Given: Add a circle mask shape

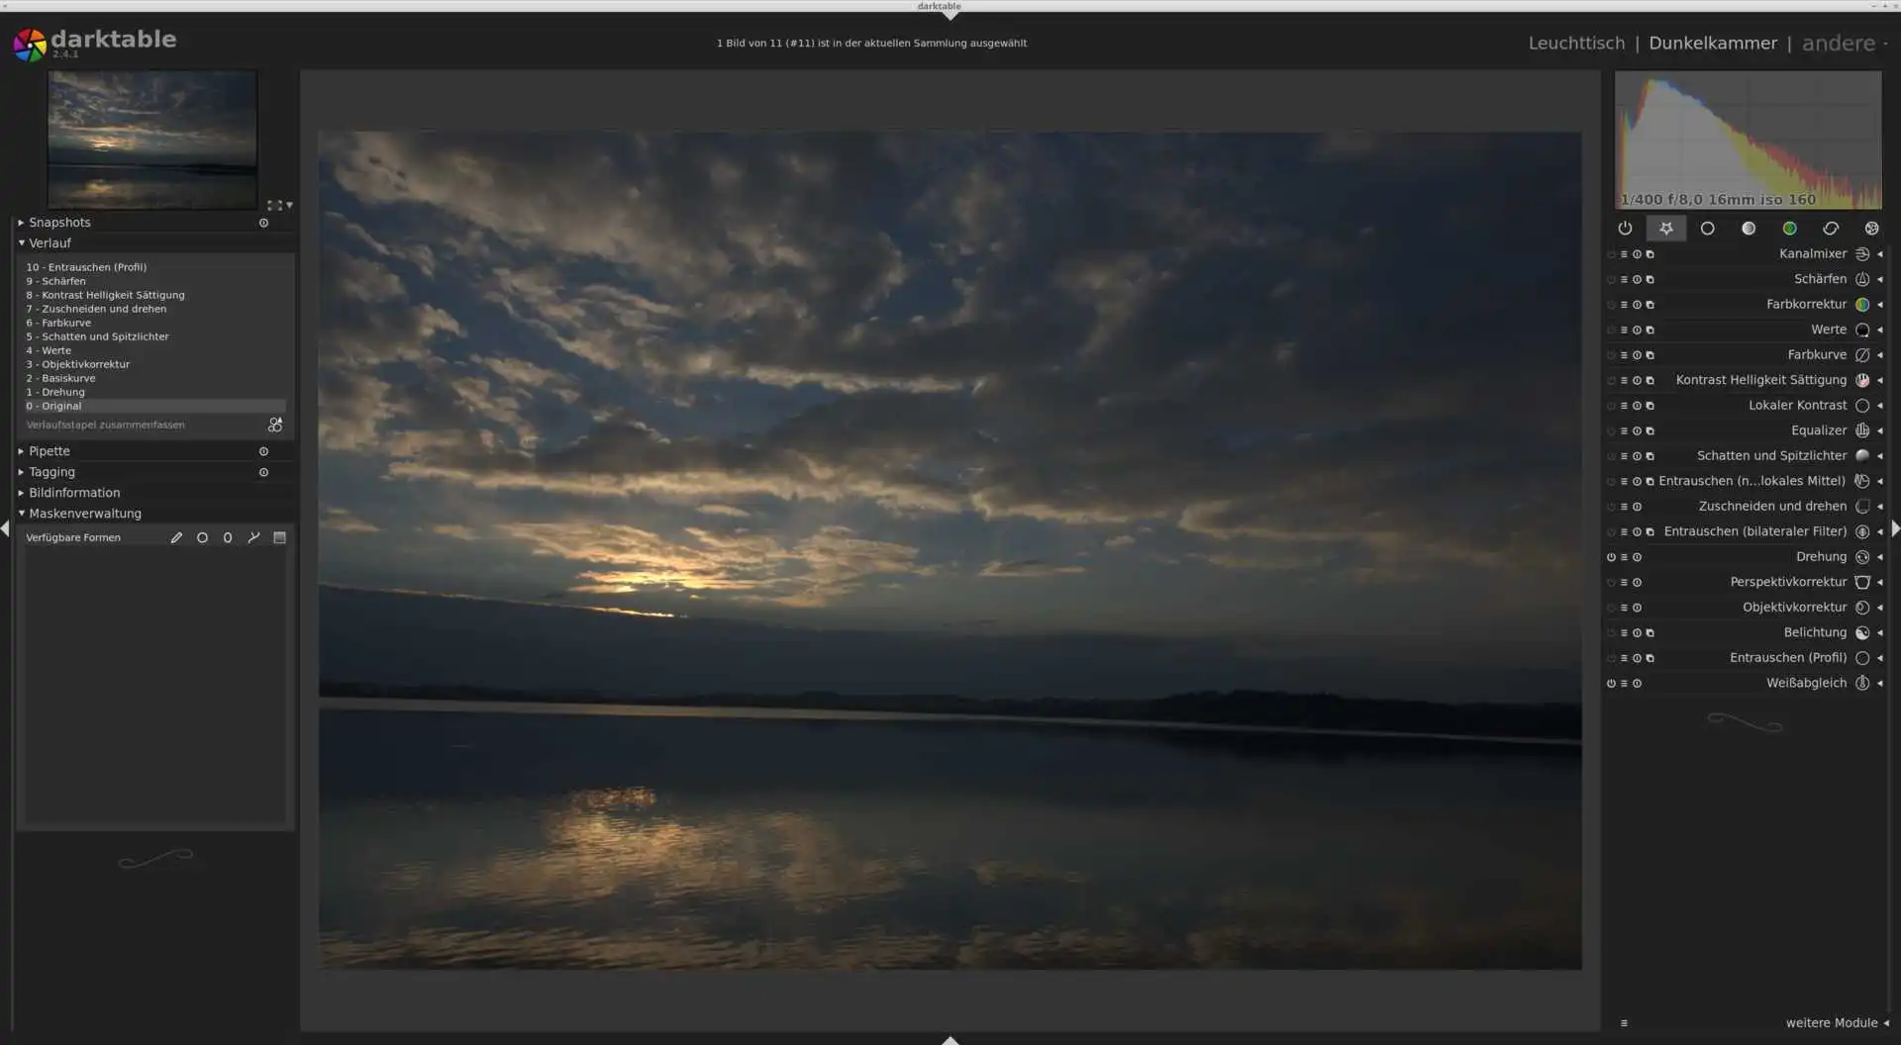Looking at the screenshot, I should pos(202,538).
